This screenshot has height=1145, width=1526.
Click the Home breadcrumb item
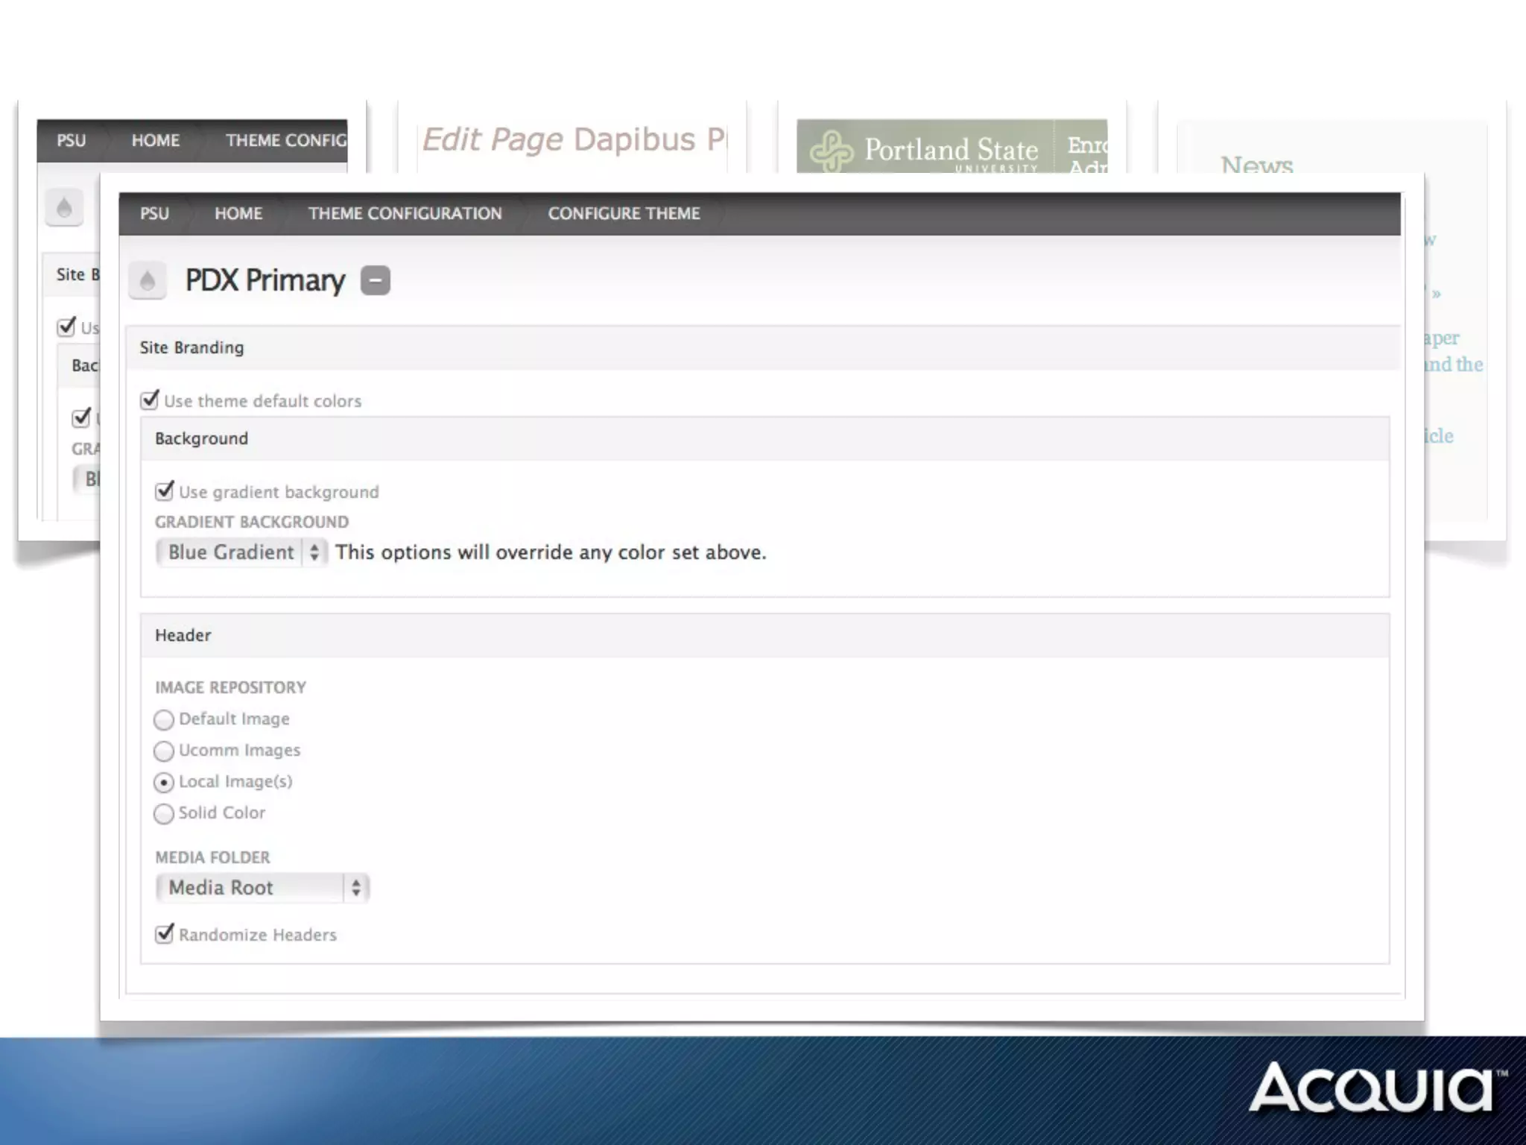pos(238,214)
